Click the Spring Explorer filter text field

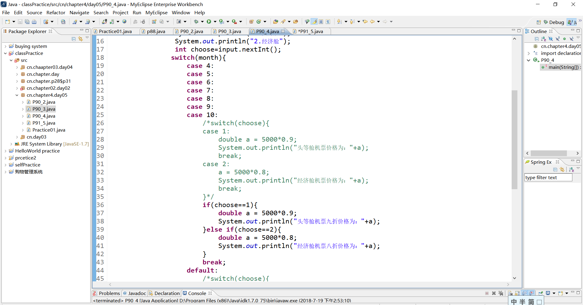[548, 178]
